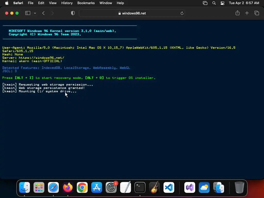
Task: Open the Safari application menu
Action: [18, 3]
